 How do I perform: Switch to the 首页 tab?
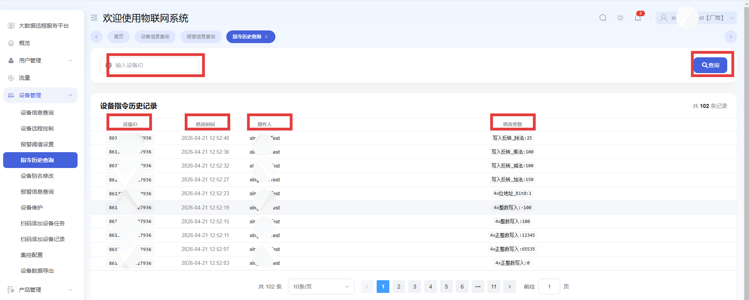coord(119,37)
